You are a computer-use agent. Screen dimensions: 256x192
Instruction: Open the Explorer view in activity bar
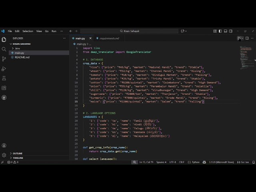pyautogui.click(x=4, y=40)
